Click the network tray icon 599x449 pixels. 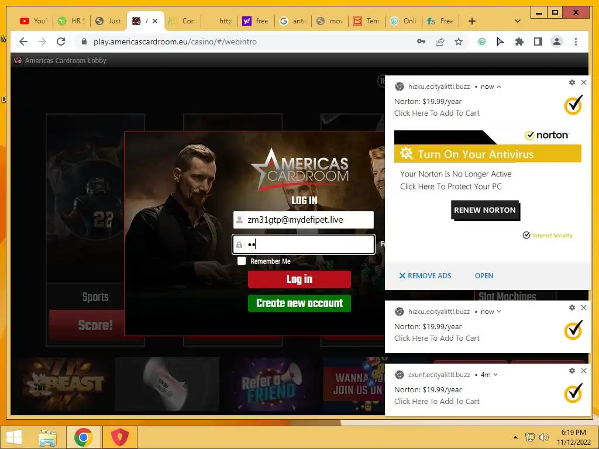pyautogui.click(x=530, y=437)
